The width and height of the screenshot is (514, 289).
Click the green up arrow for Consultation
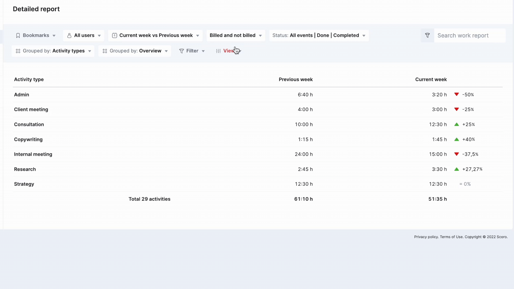(x=457, y=124)
